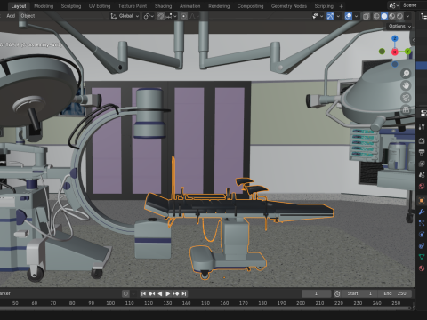Screen dimensions: 427x320
Task: Jump to the end frame of timeline
Action: click(184, 293)
